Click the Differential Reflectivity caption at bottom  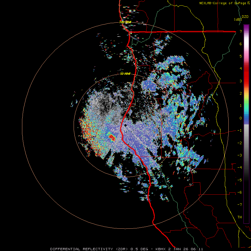tap(127, 249)
